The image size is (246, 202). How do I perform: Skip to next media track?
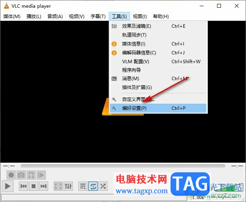click(x=44, y=186)
